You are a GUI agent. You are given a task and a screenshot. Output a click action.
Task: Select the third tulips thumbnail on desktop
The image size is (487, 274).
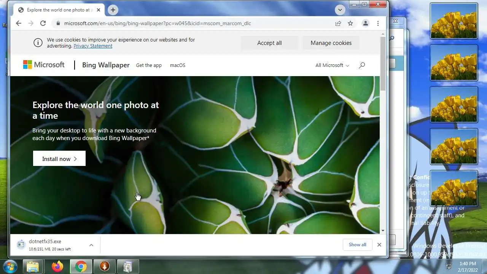[454, 105]
